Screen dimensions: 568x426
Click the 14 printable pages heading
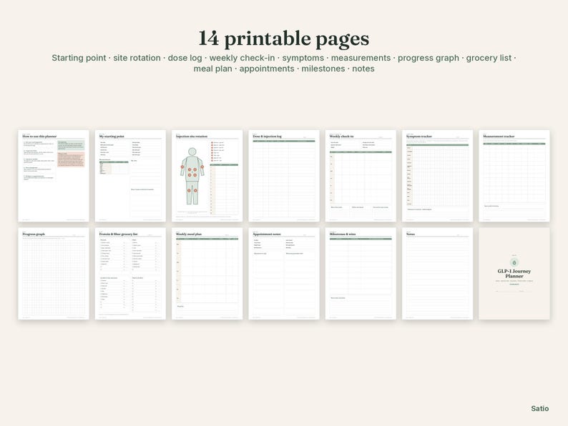pos(284,39)
